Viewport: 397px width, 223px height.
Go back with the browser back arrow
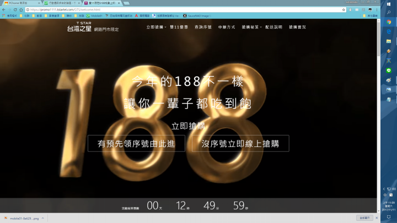click(3, 9)
